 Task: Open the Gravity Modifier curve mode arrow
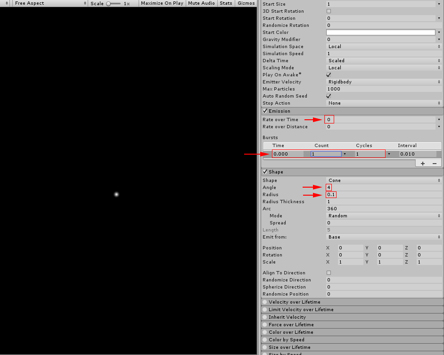point(439,40)
